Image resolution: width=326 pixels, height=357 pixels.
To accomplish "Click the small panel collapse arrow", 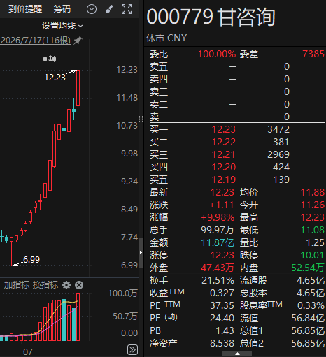I will pyautogui.click(x=141, y=252).
